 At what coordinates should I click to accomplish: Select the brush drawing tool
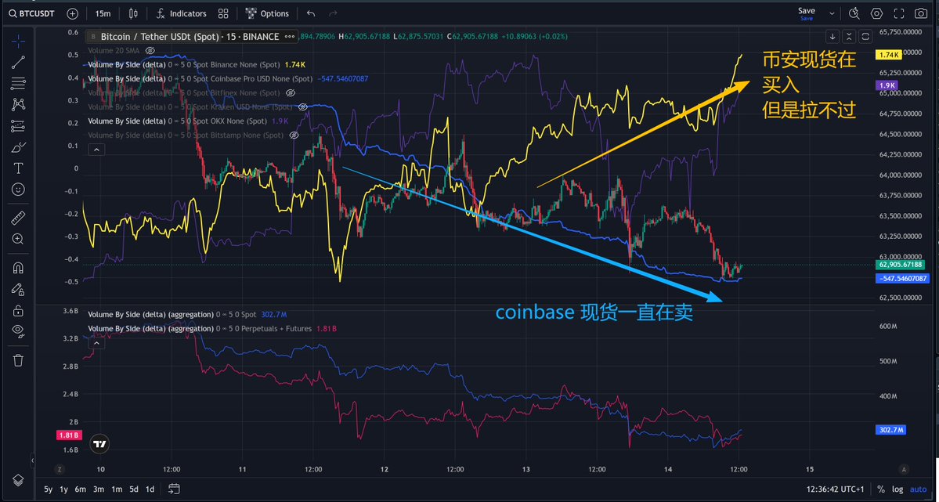[18, 146]
